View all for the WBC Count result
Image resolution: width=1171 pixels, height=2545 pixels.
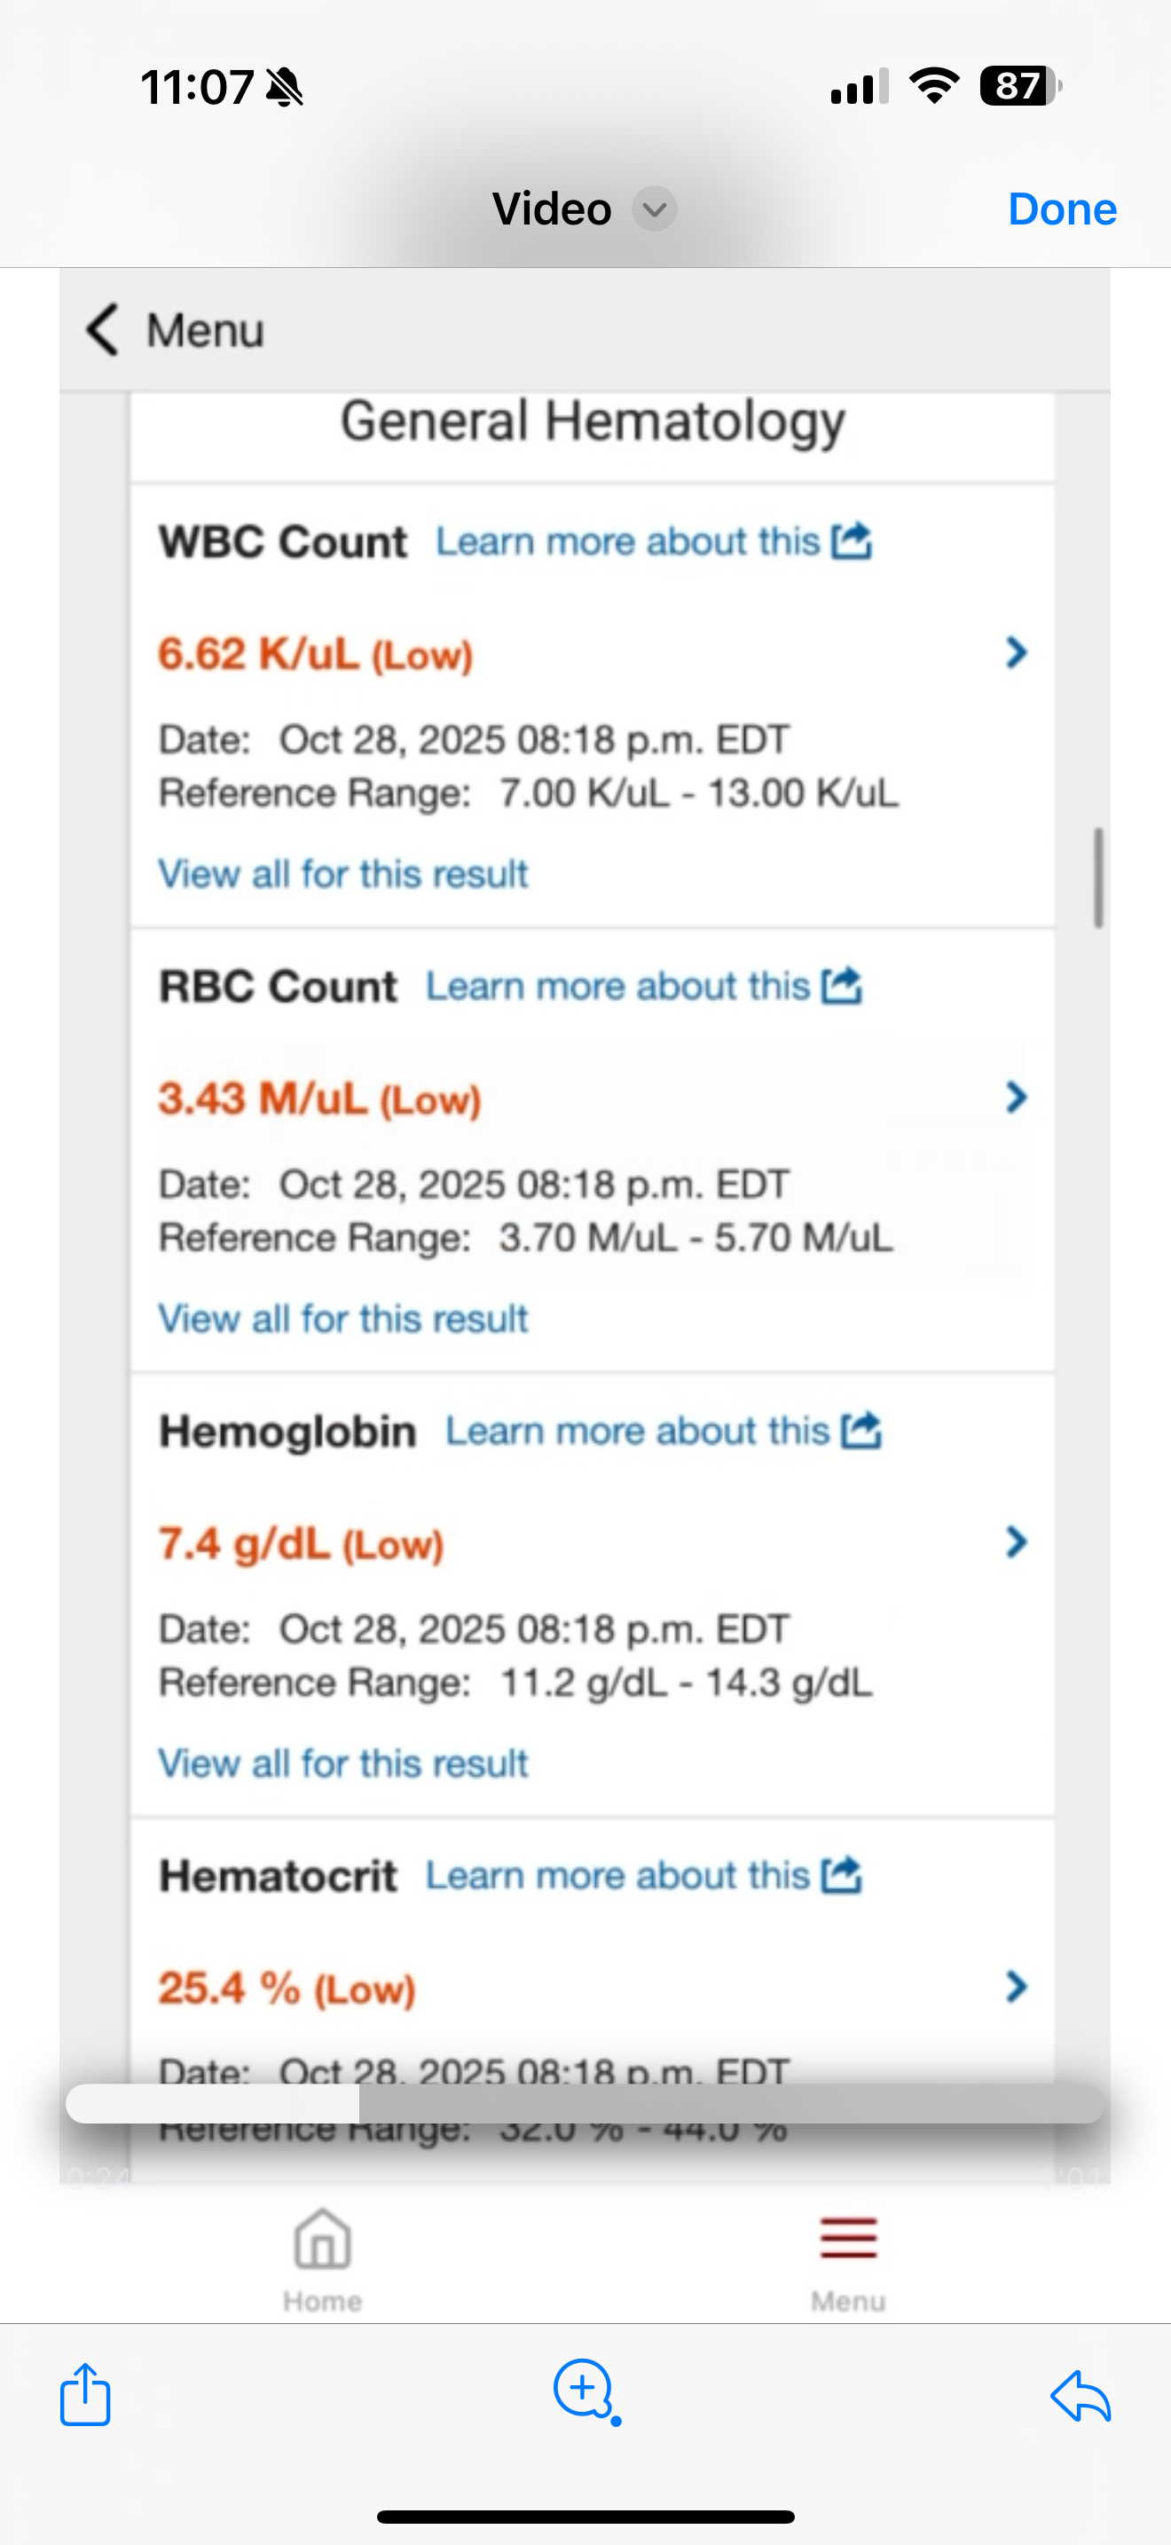coord(343,874)
